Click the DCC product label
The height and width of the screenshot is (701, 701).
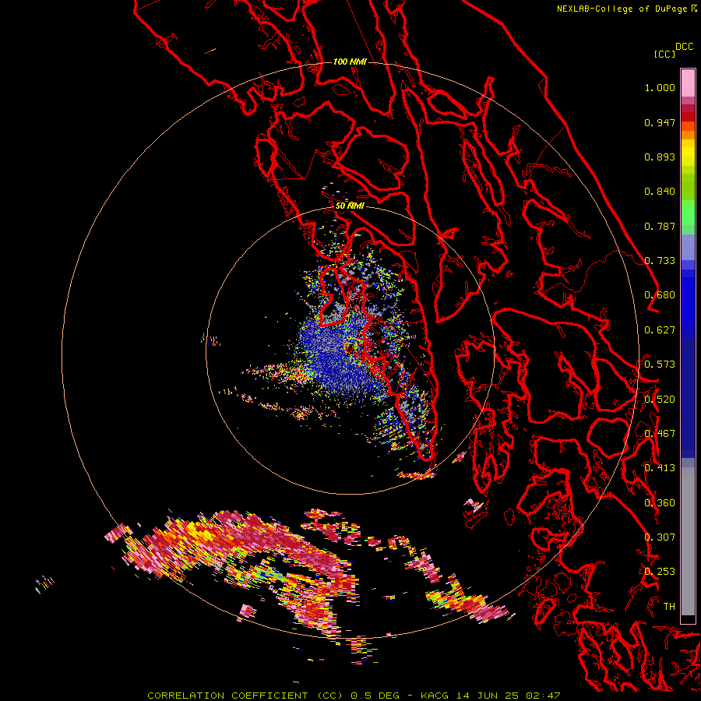(x=684, y=47)
